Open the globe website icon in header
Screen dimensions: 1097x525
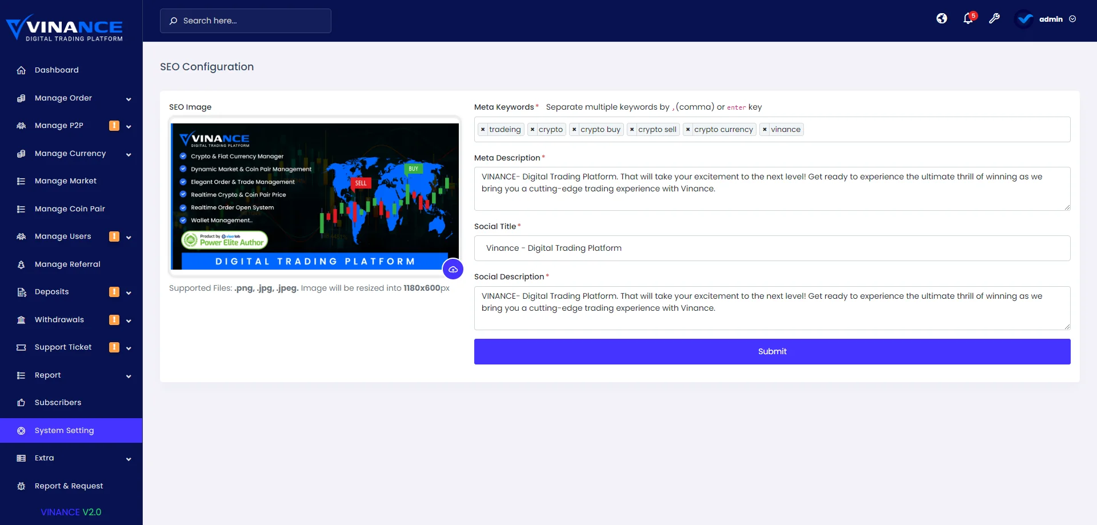(942, 19)
